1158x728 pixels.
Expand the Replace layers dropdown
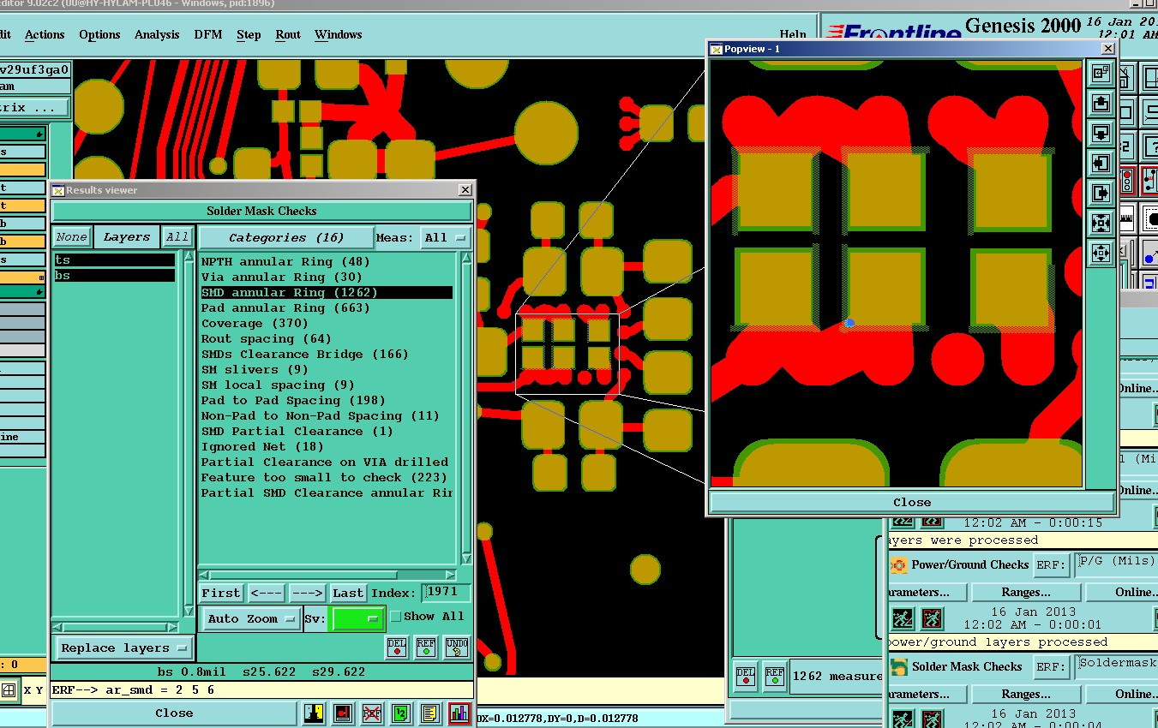(x=123, y=648)
